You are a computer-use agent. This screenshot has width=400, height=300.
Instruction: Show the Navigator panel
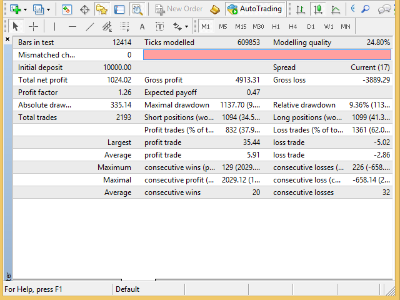pos(101,9)
